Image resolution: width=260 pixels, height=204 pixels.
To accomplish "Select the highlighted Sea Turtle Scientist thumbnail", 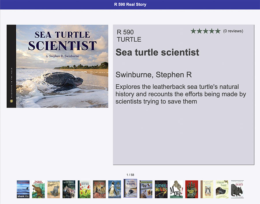I will coord(130,188).
